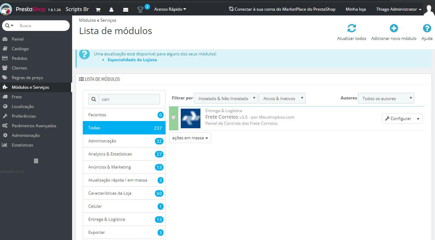The height and width of the screenshot is (240, 435).
Task: Click the shopping cart icon in header
Action: [98, 10]
